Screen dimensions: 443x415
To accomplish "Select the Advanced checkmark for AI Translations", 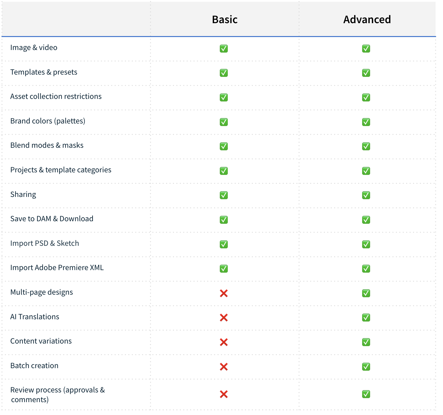I will [x=366, y=318].
